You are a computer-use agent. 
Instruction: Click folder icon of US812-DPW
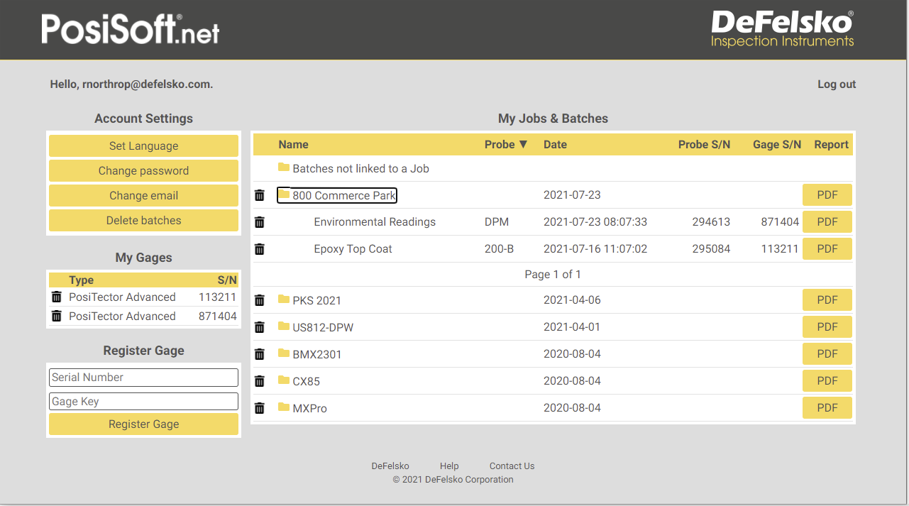[x=284, y=326]
